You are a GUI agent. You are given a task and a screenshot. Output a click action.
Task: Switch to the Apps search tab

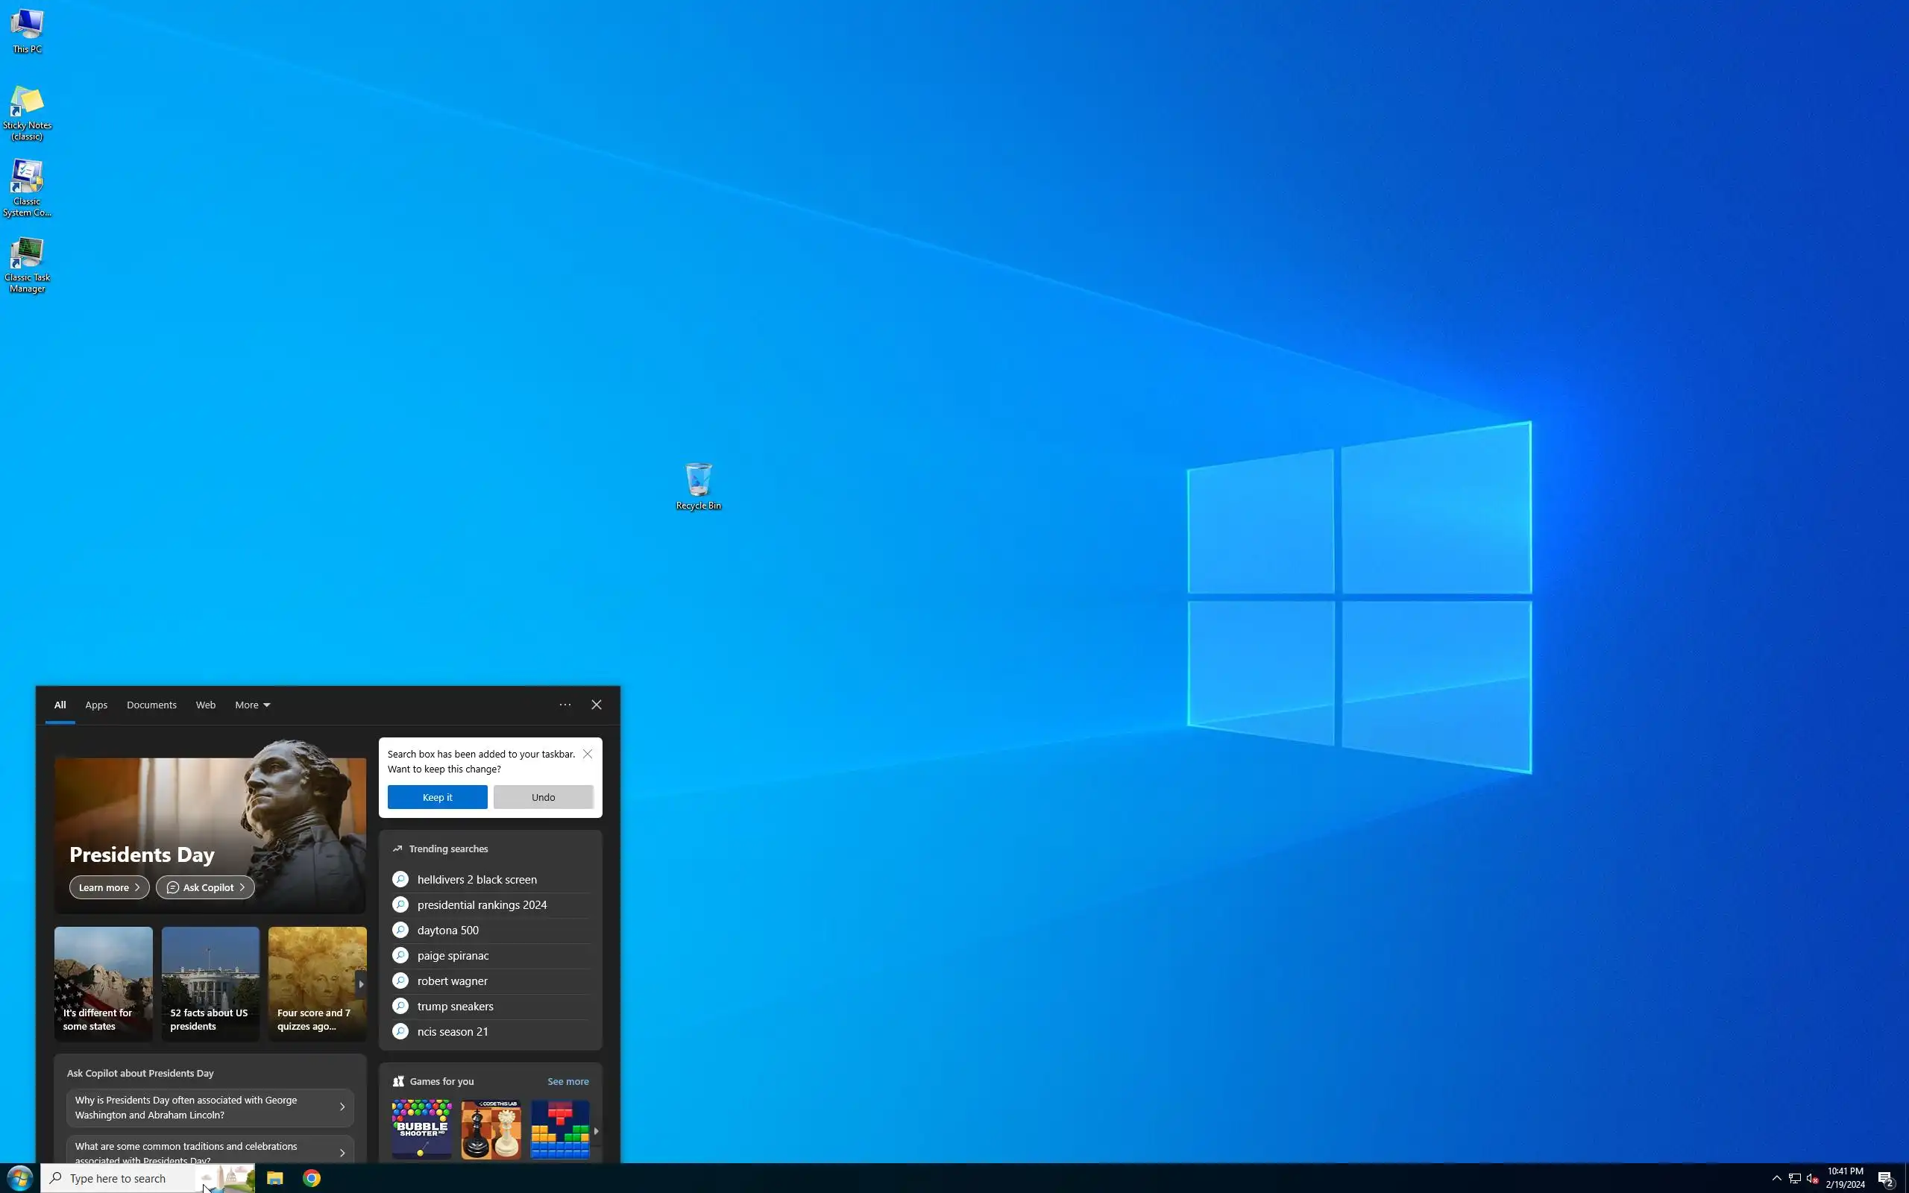pos(96,705)
